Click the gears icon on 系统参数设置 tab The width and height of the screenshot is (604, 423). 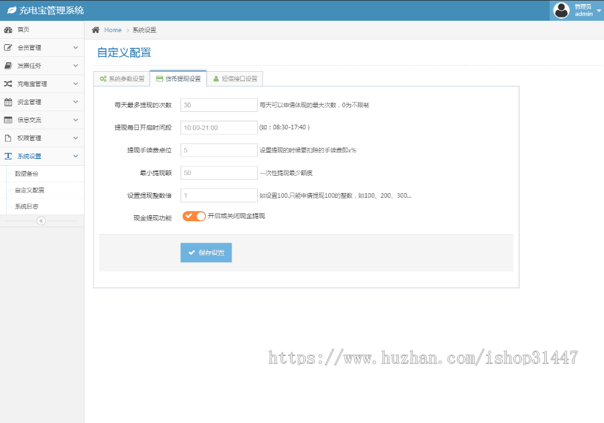pos(103,78)
